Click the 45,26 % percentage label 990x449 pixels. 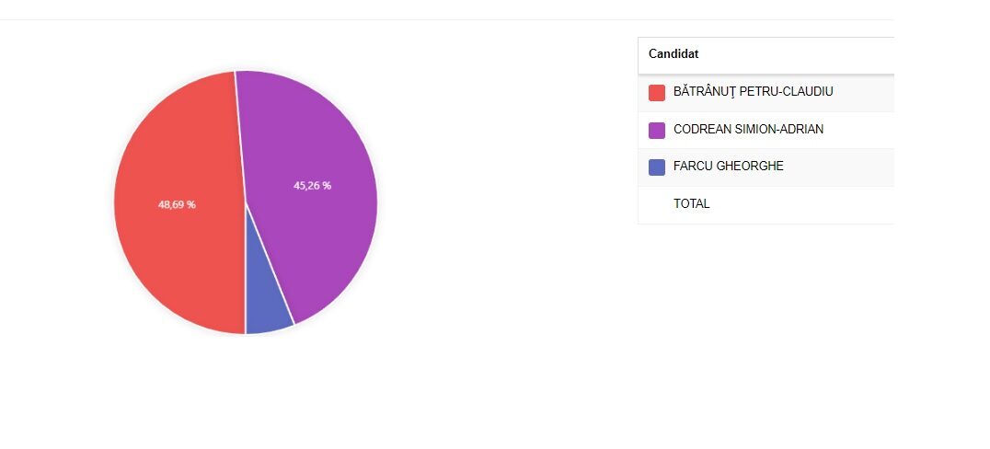[312, 185]
